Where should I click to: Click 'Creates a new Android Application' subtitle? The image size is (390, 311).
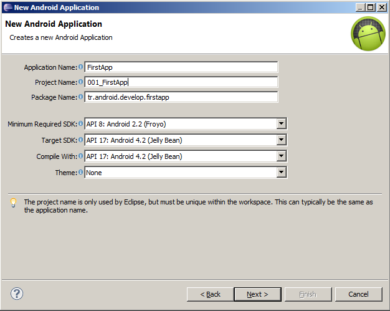point(61,37)
